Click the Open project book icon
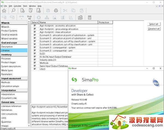The width and height of the screenshot is (164, 130). point(31,10)
